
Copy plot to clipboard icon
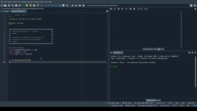(119, 9)
